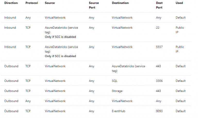This screenshot has width=198, height=118.
Task: Click the SQL destination cell
Action: click(115, 81)
